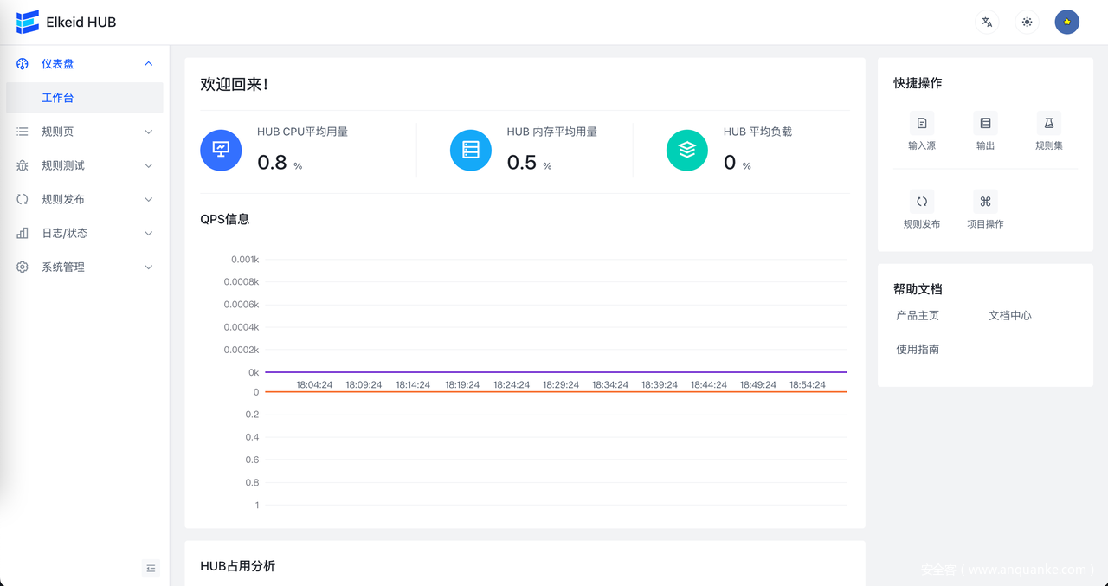The width and height of the screenshot is (1108, 586).
Task: Open 输出 quick action icon
Action: click(985, 124)
